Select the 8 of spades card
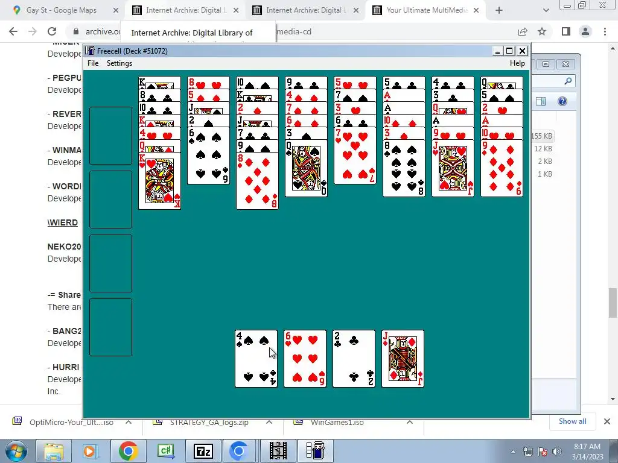This screenshot has width=618, height=463. tap(404, 168)
